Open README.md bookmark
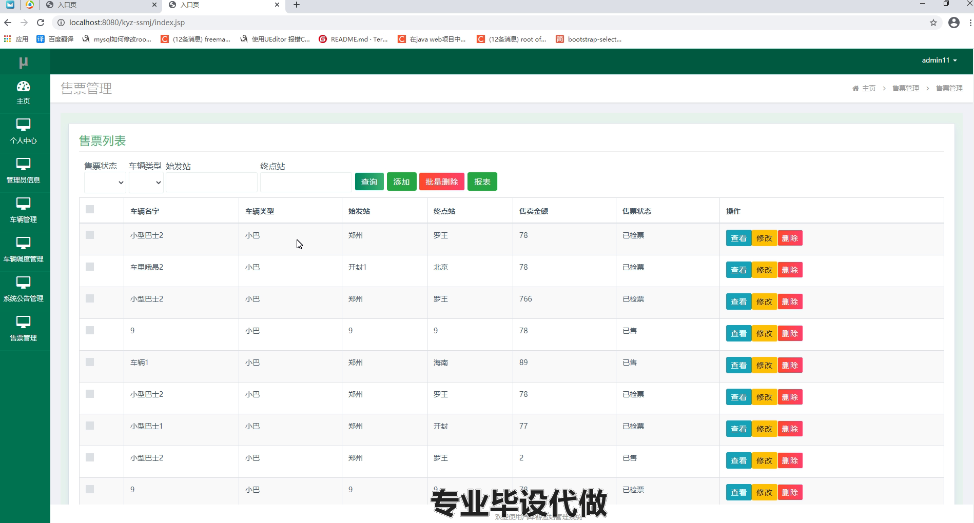 coord(353,39)
